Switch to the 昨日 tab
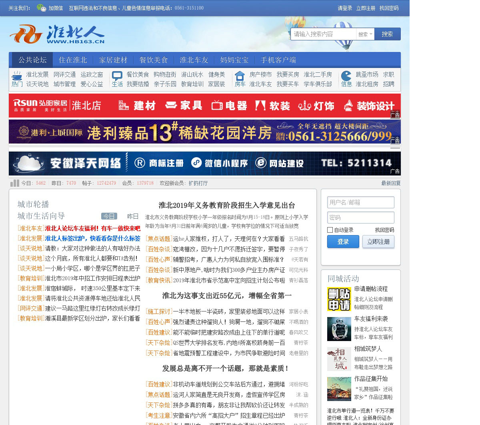Viewport: 480px width, 425px height. [133, 216]
